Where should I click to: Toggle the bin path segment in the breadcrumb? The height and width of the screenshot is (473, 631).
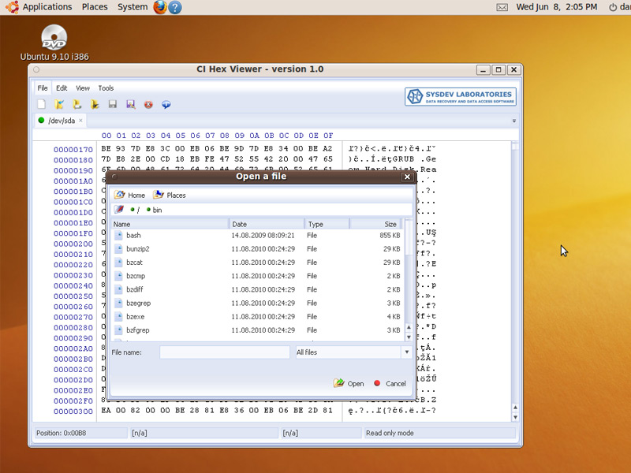[x=152, y=210]
